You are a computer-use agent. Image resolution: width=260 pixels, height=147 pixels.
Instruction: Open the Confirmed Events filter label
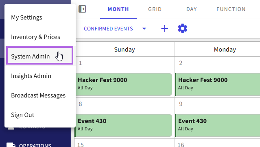point(108,29)
